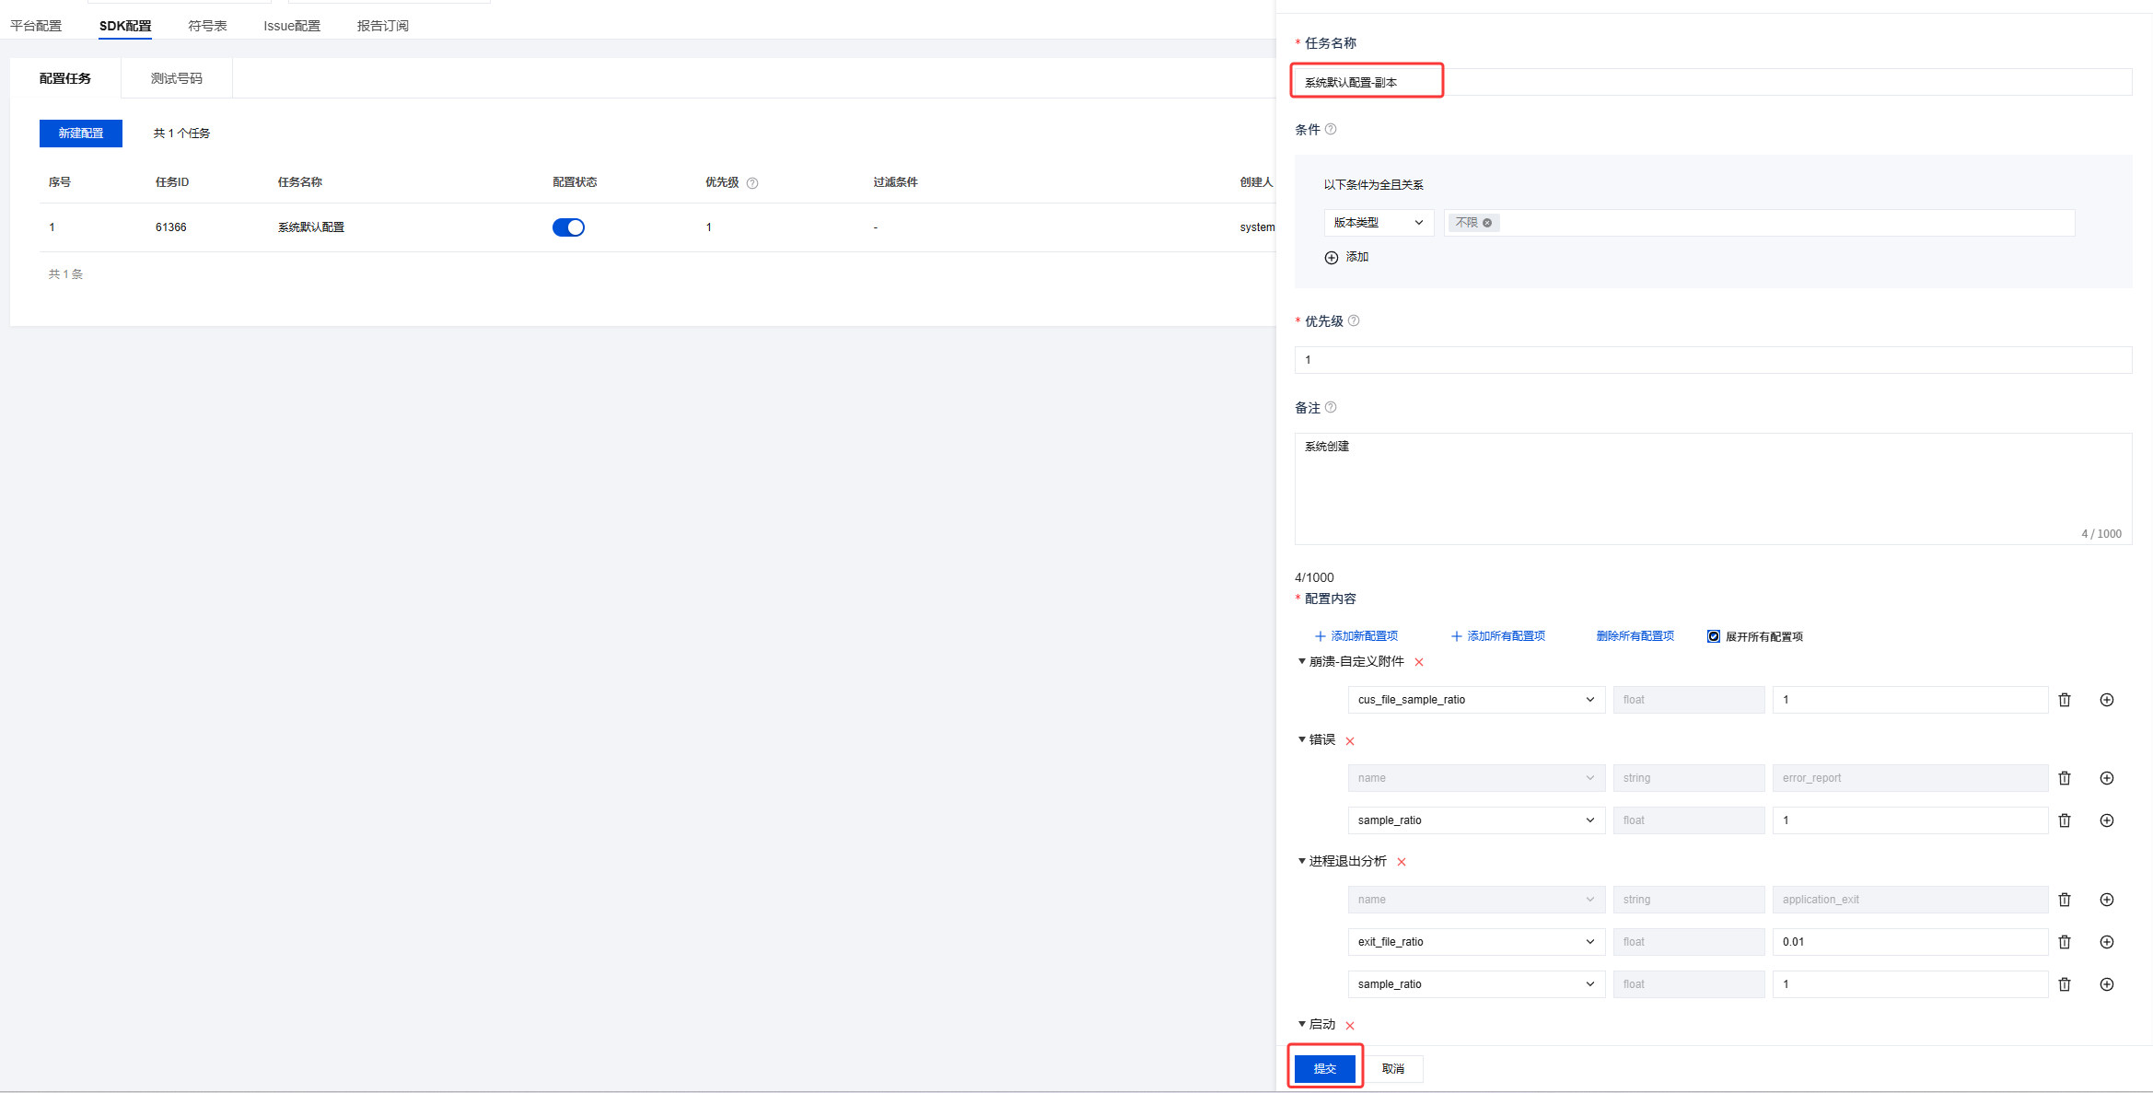Toggle 系统默认配置 task status switch
2153x1093 pixels.
568,227
